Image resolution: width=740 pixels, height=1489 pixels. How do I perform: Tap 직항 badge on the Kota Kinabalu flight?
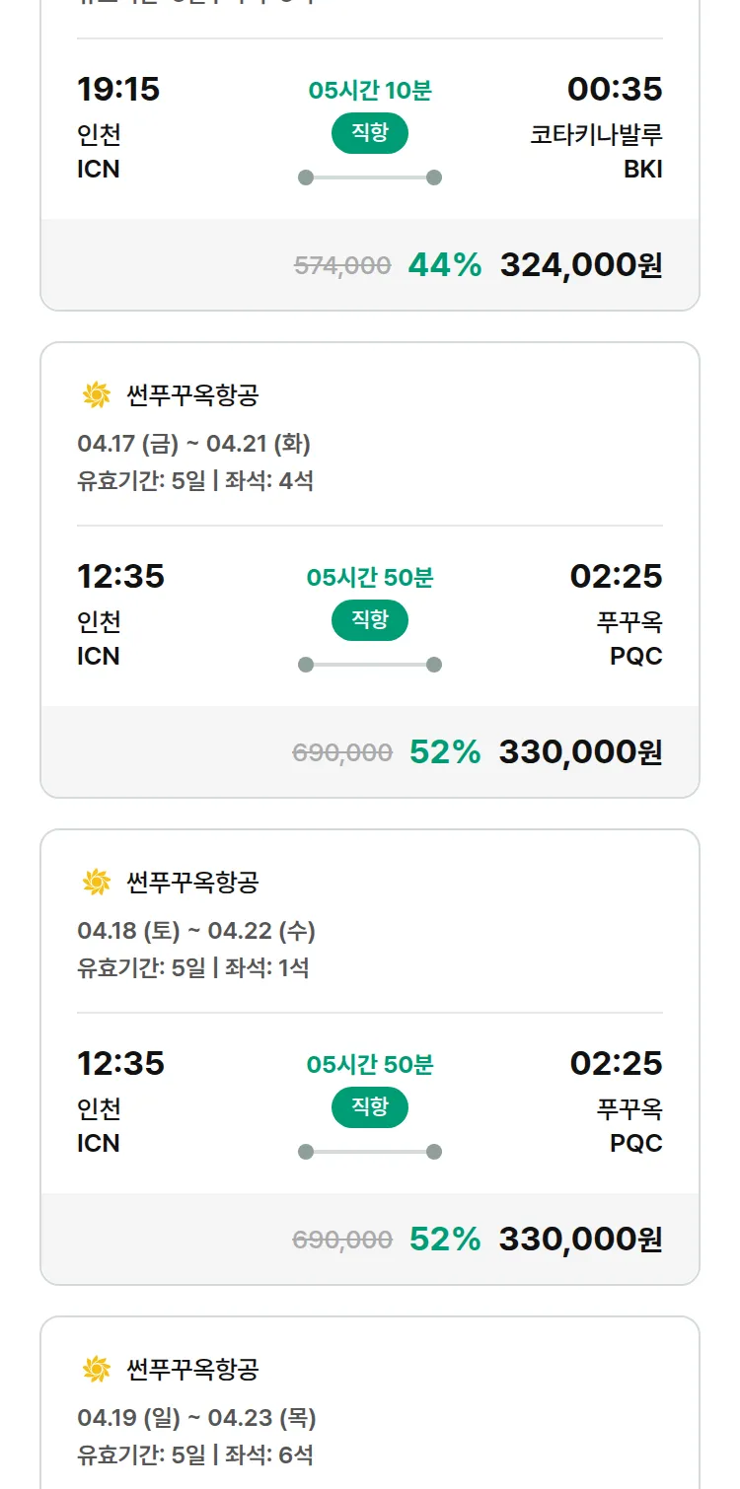369,133
